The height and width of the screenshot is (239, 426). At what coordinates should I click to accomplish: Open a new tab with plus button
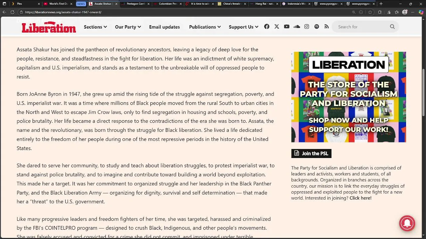381,4
